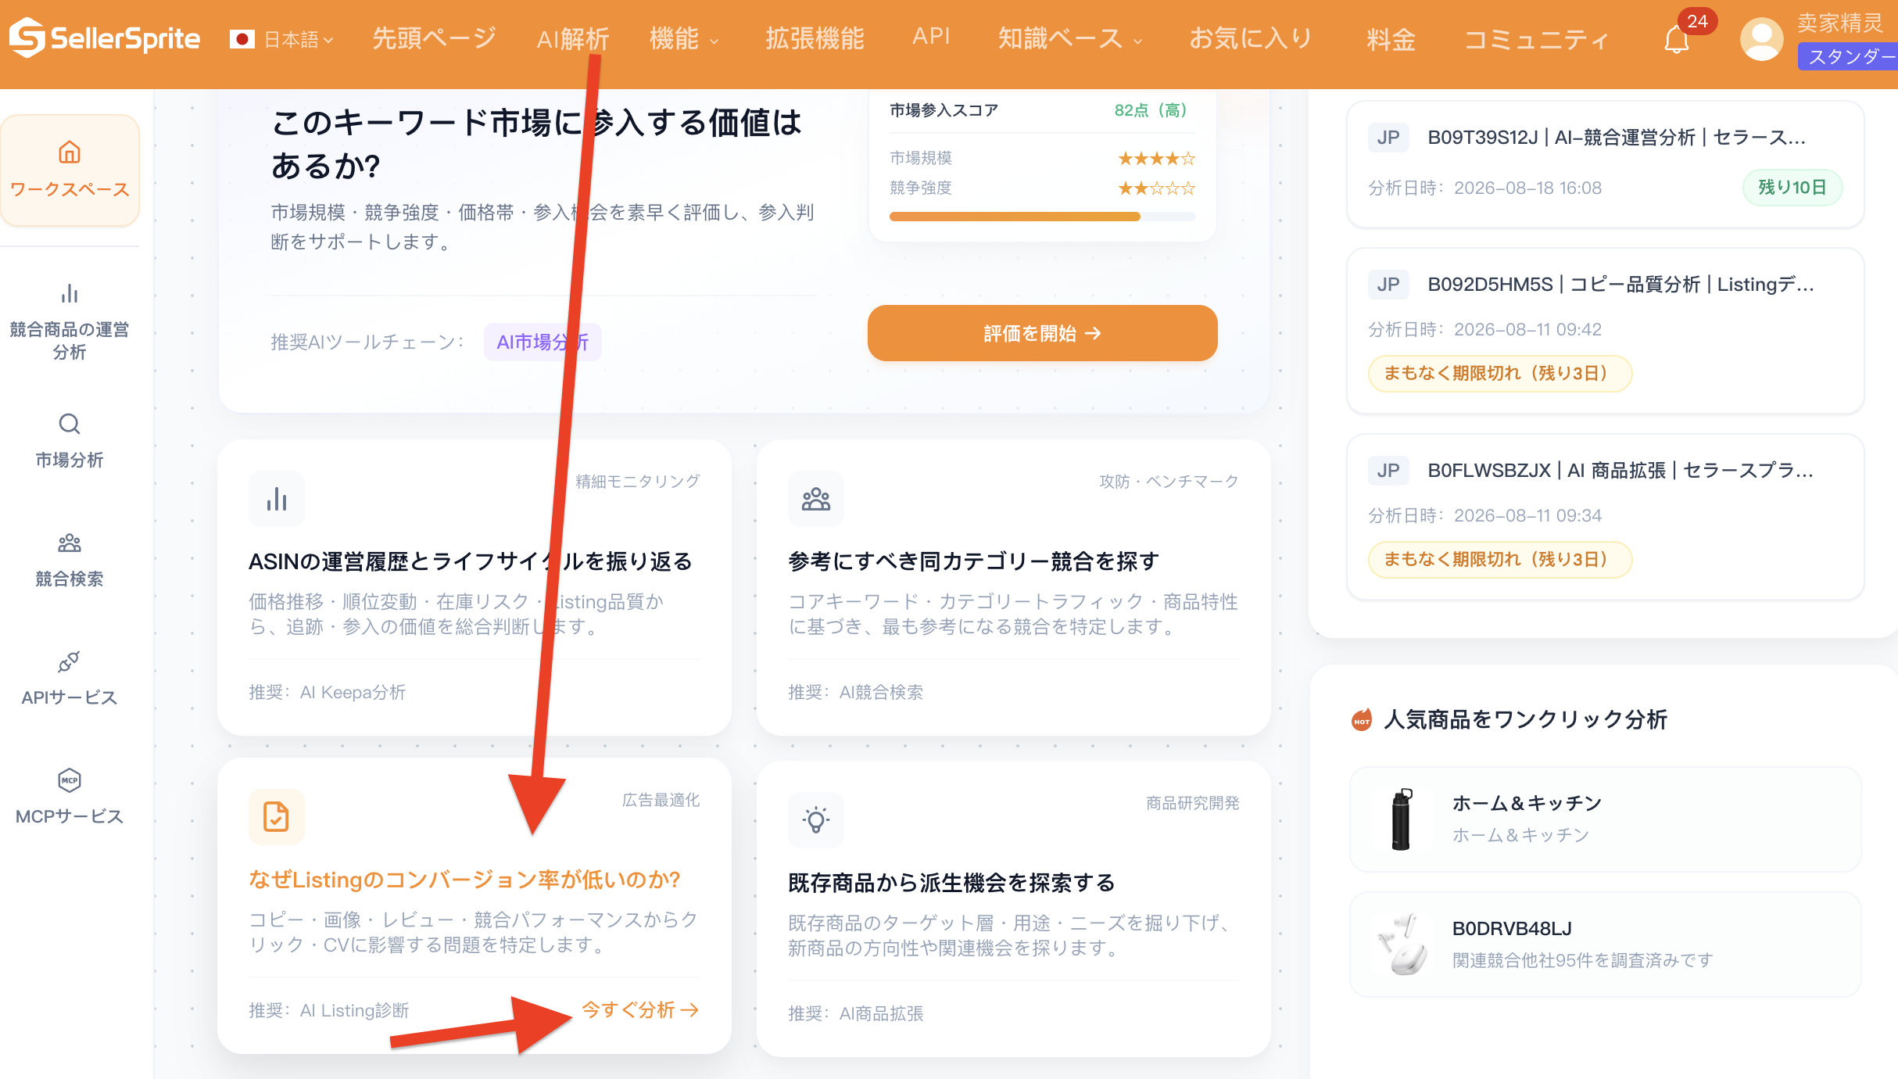This screenshot has width=1898, height=1079.
Task: Open the 先頭ページ menu item
Action: (435, 38)
